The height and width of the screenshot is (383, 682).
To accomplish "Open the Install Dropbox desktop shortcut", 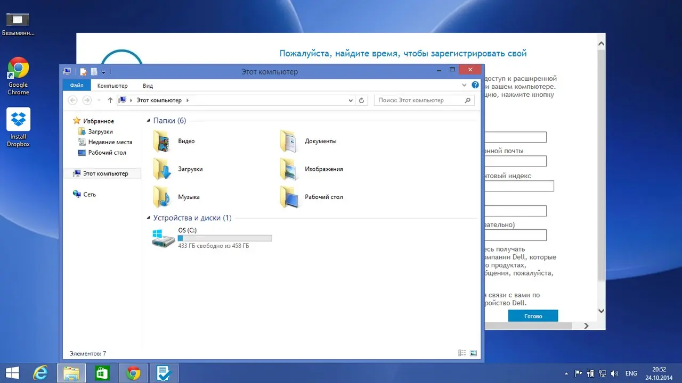I will (x=18, y=128).
